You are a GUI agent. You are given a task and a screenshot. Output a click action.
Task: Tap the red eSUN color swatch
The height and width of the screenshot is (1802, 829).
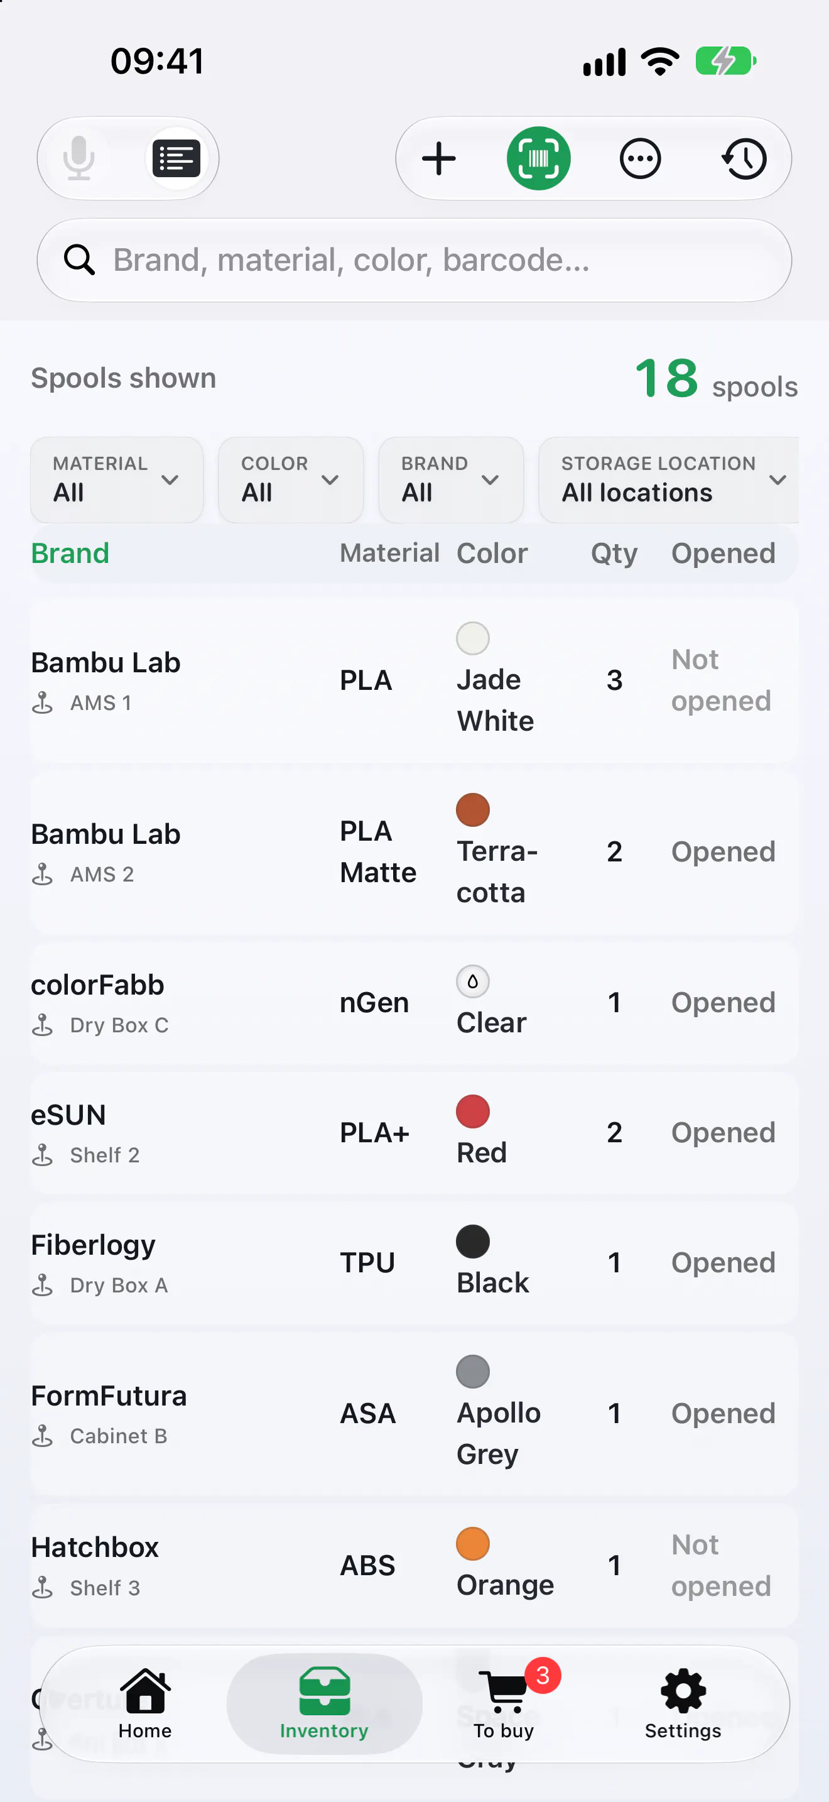[472, 1111]
